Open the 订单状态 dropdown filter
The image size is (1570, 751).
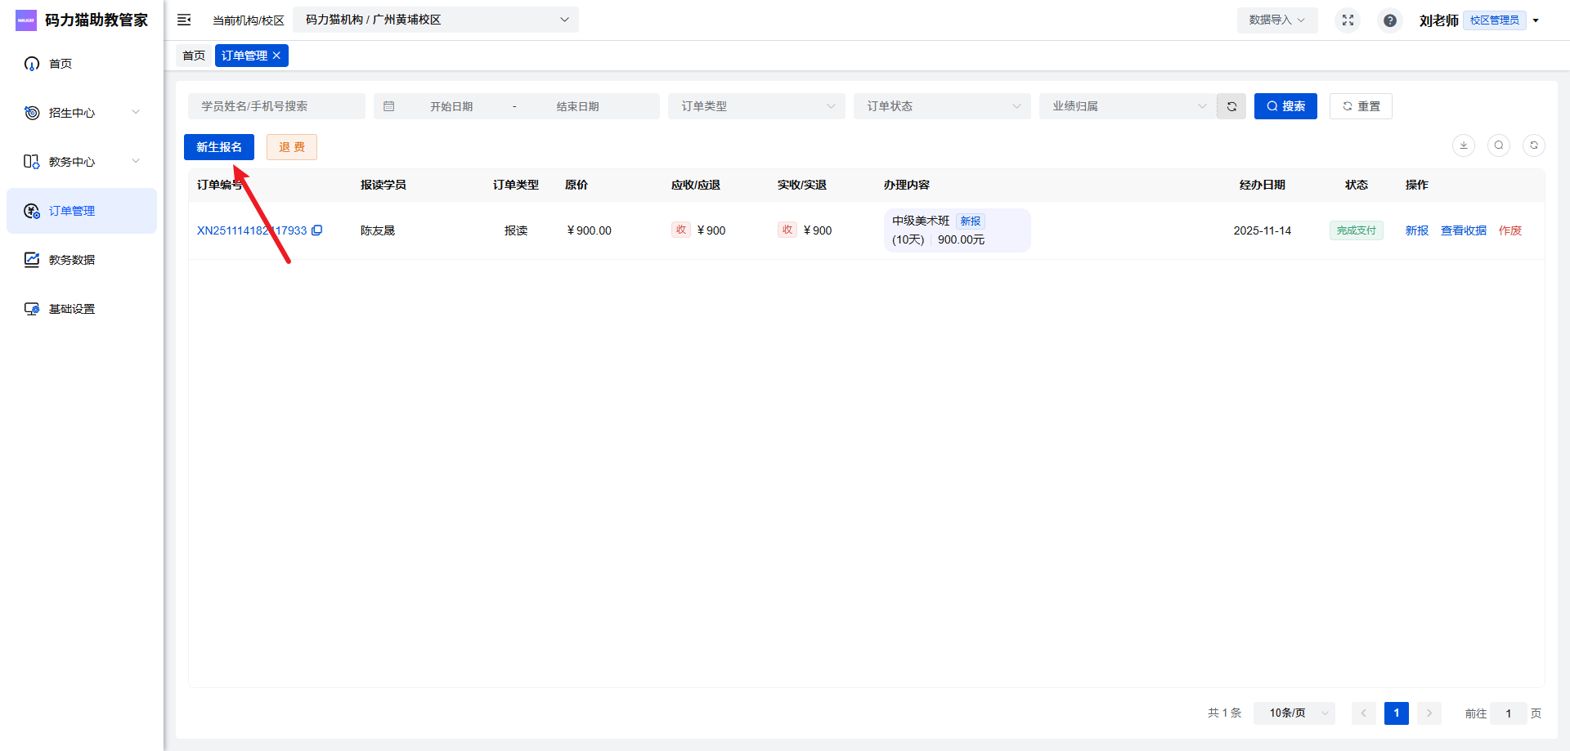(942, 106)
